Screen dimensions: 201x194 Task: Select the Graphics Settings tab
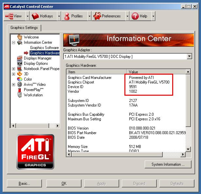(x=24, y=28)
